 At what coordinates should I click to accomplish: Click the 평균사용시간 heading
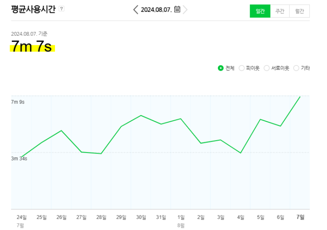click(x=33, y=9)
